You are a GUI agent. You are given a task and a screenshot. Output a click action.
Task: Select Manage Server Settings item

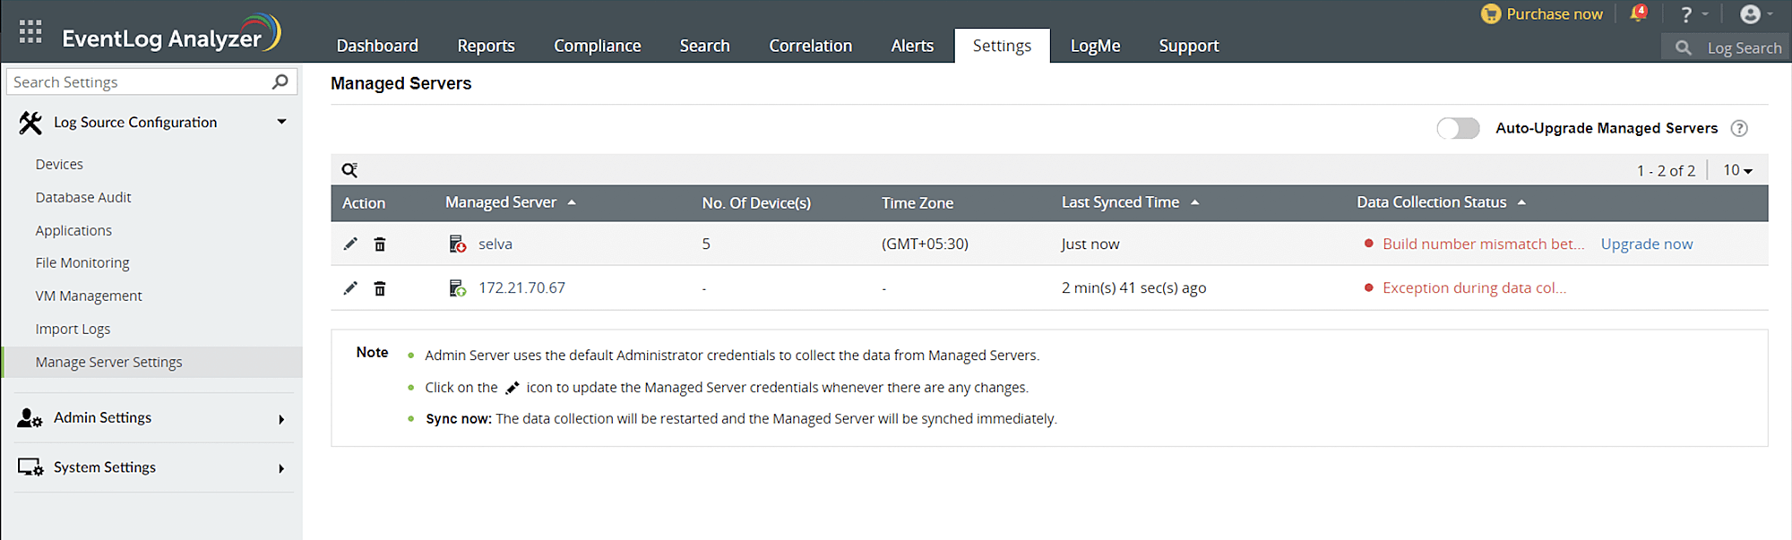pos(152,362)
